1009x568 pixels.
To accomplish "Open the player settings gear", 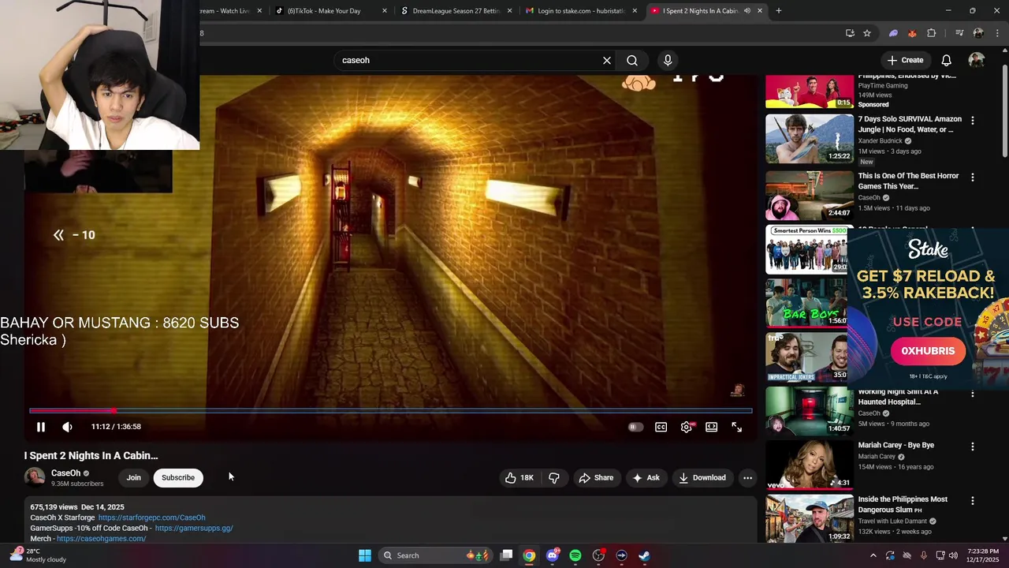I will point(687,427).
